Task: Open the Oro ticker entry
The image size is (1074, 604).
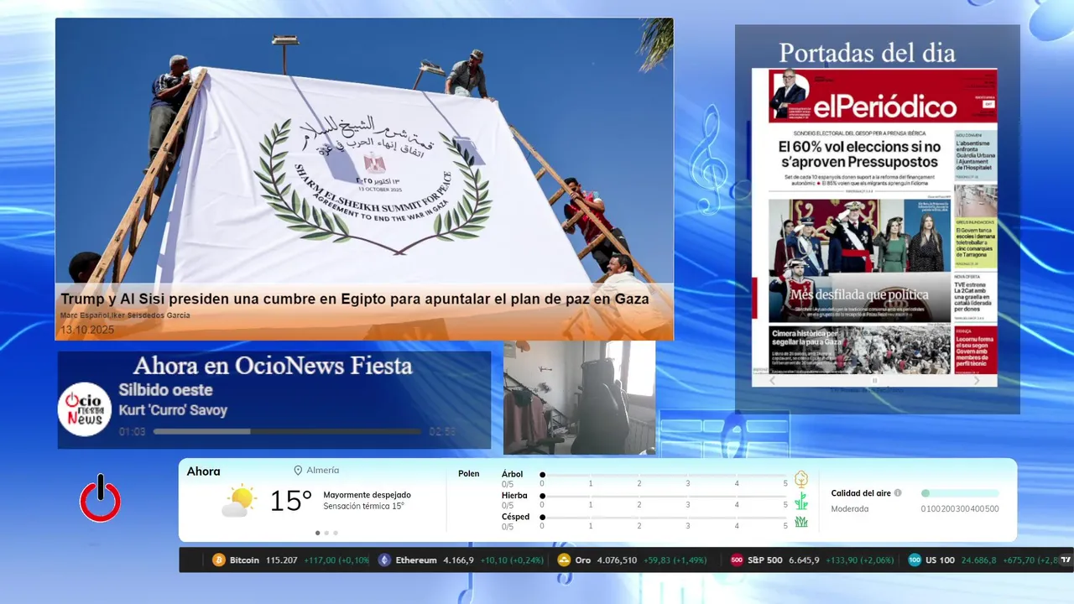Action: (x=632, y=560)
